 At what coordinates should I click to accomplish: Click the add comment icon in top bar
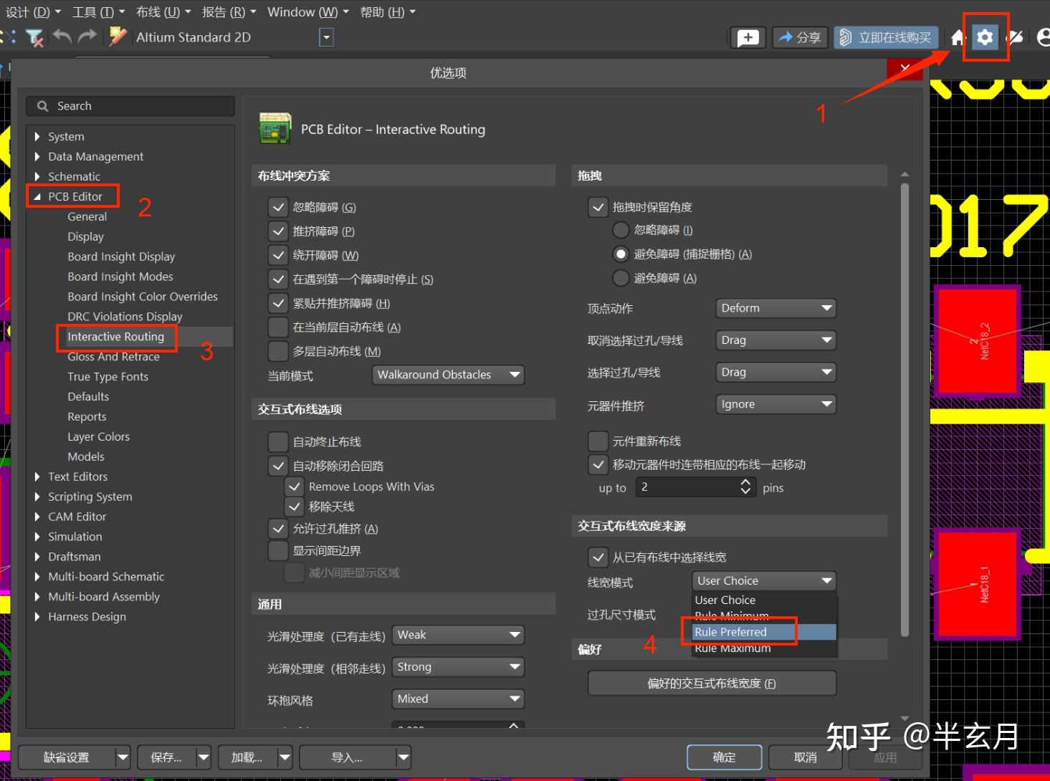[748, 37]
